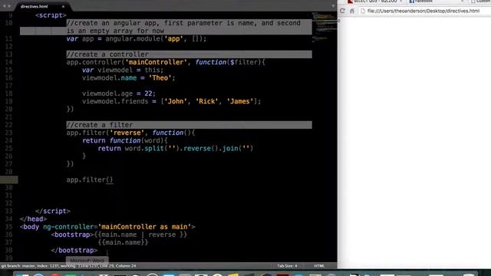Reload the page in Chrome

[342, 11]
